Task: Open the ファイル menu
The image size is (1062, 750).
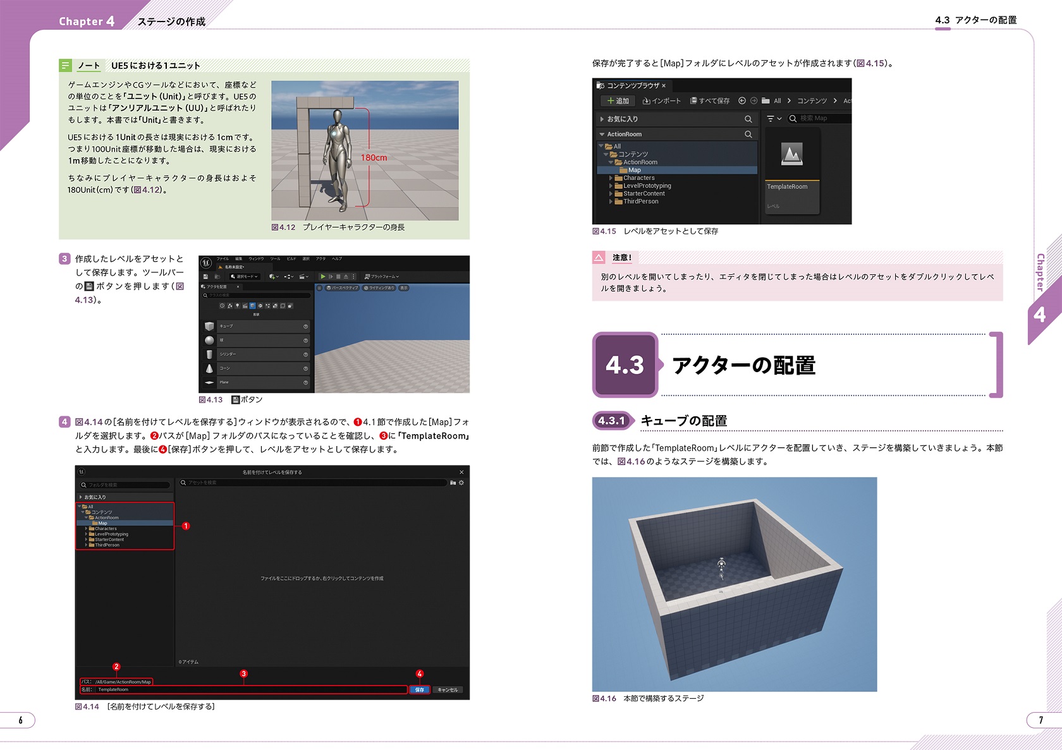Action: tap(223, 258)
